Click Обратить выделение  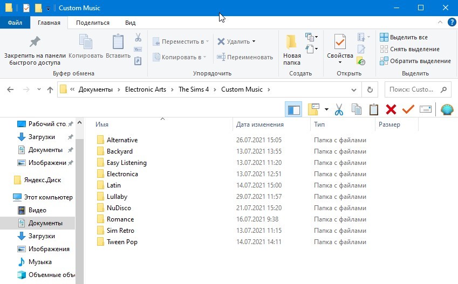[415, 61]
